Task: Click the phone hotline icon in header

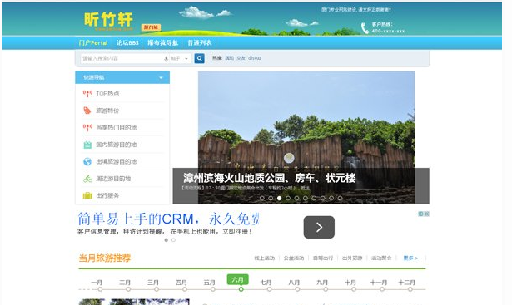Action: pos(365,28)
